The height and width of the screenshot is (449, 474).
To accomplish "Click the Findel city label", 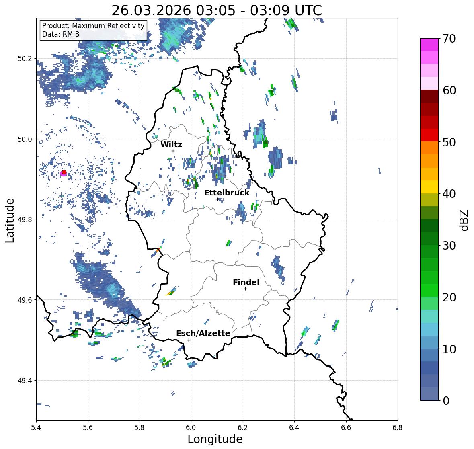I will [x=246, y=282].
